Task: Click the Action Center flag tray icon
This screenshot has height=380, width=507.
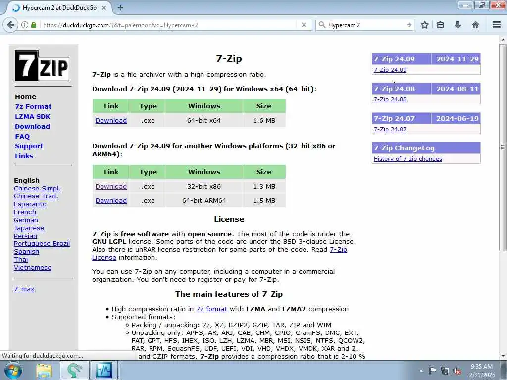Action: 433,370
